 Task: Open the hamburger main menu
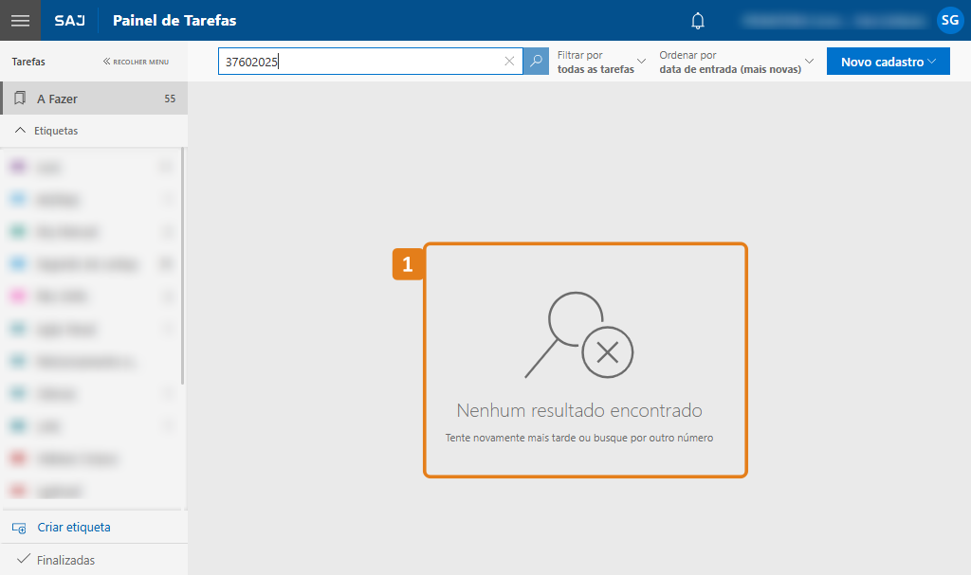[x=20, y=20]
